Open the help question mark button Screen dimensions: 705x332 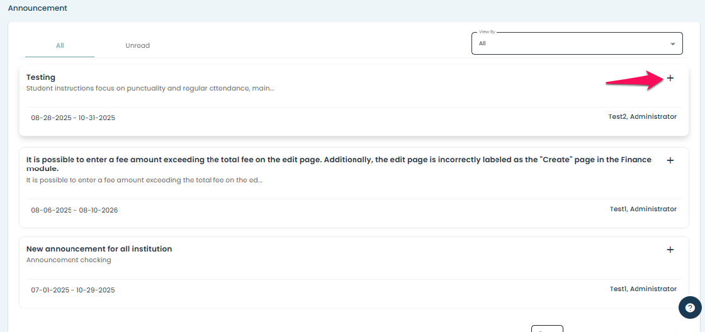[x=690, y=308]
